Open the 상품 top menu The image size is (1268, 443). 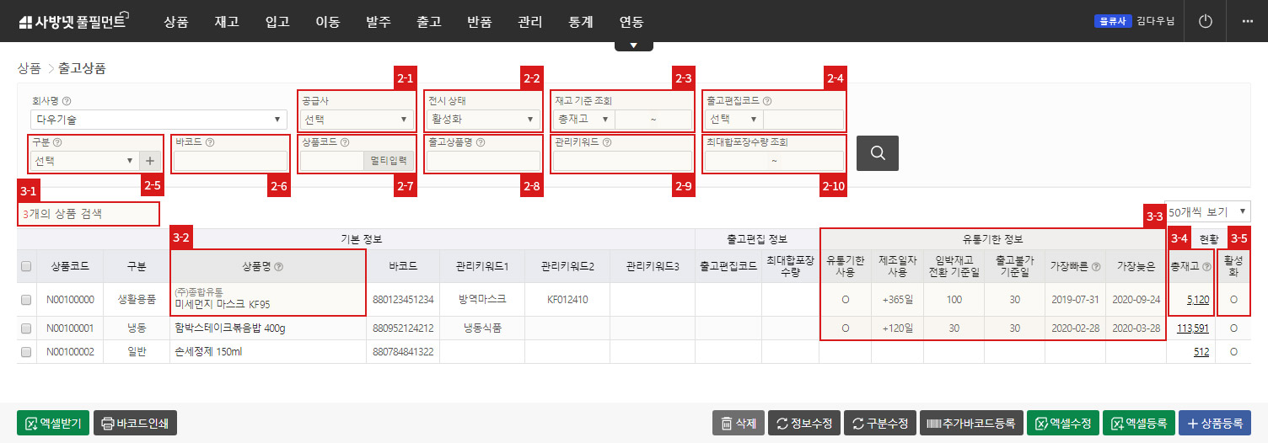[x=176, y=22]
